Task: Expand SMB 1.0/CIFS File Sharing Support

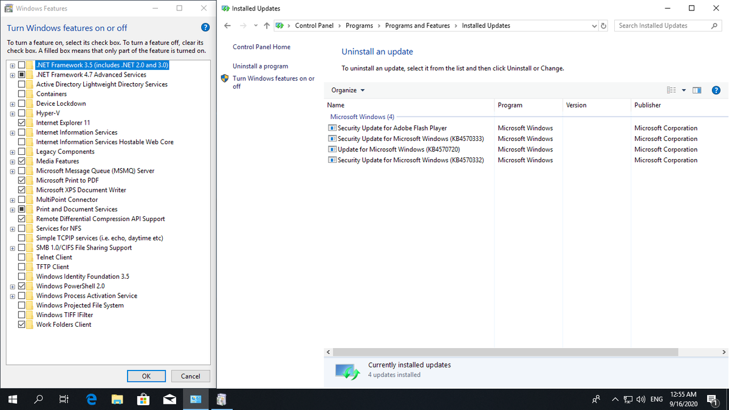Action: point(12,248)
